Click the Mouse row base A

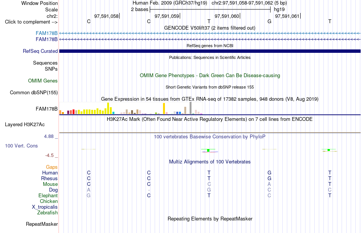[x=269, y=184]
